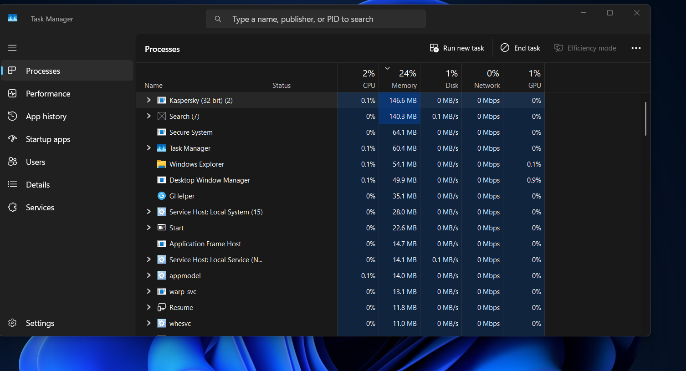Image resolution: width=686 pixels, height=371 pixels.
Task: Expand the Search (7) process group
Action: 148,116
